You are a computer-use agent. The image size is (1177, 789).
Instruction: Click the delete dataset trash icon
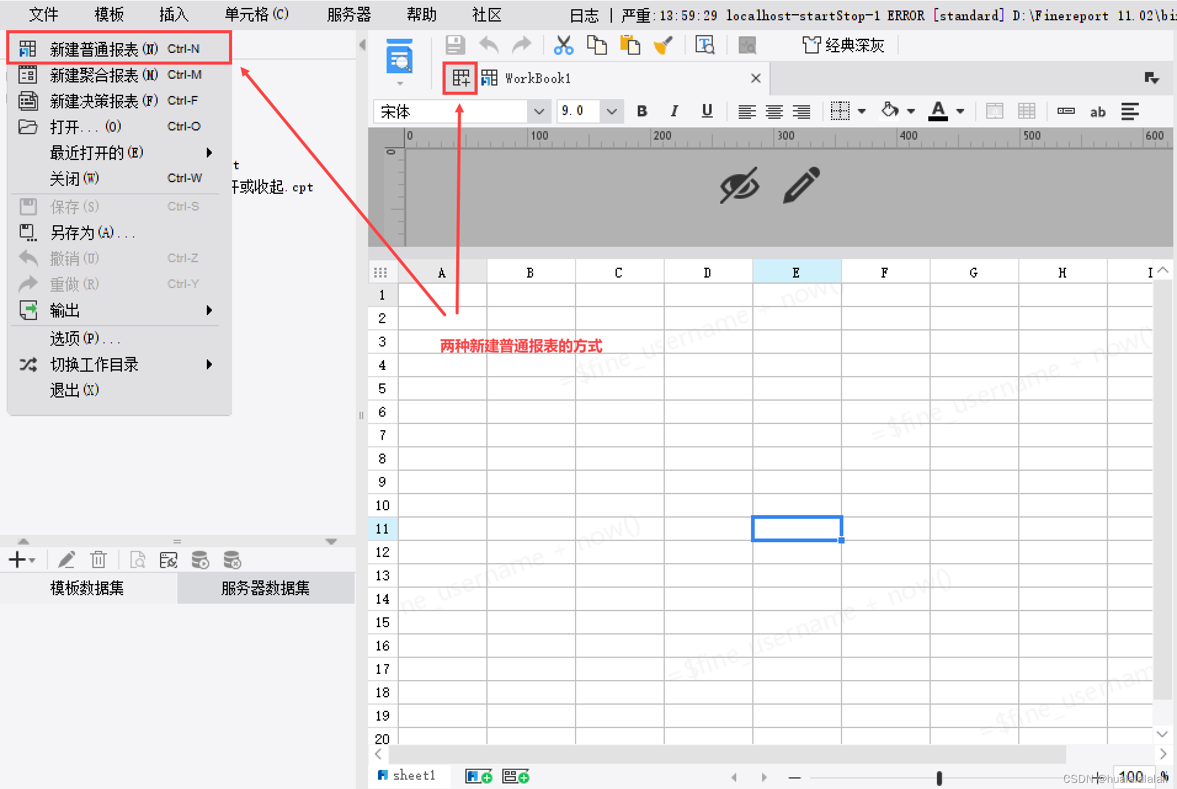98,560
